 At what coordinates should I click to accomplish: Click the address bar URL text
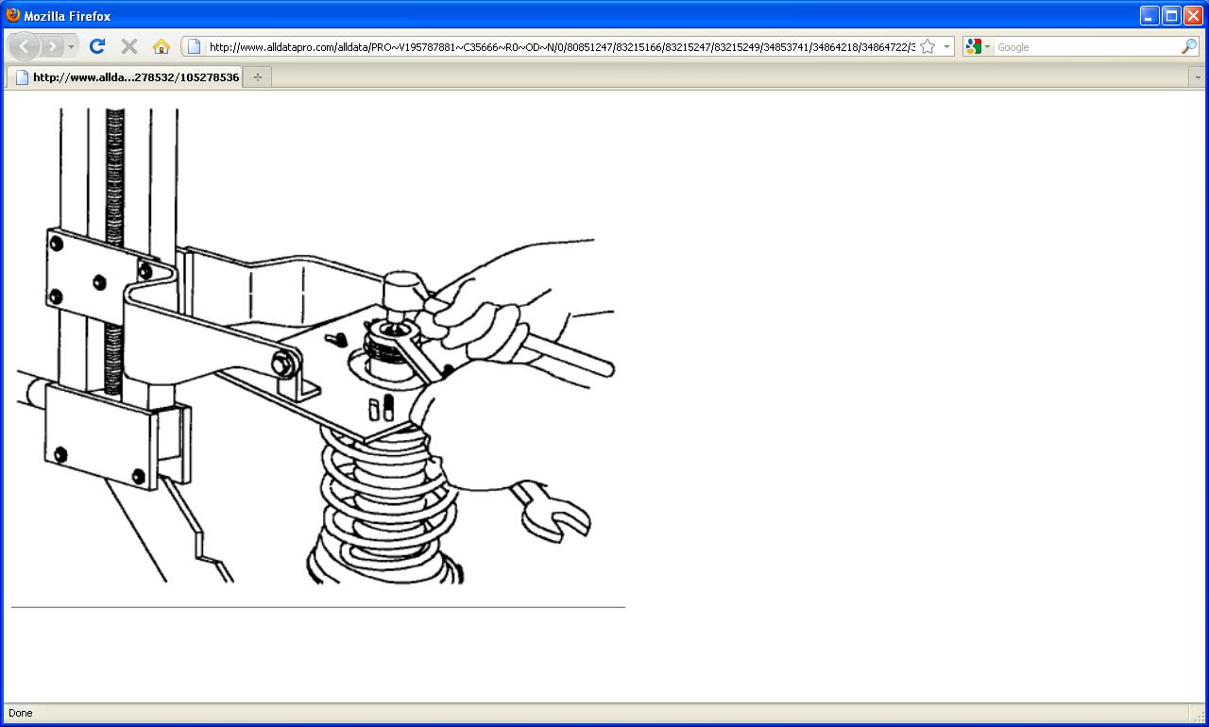pyautogui.click(x=561, y=46)
